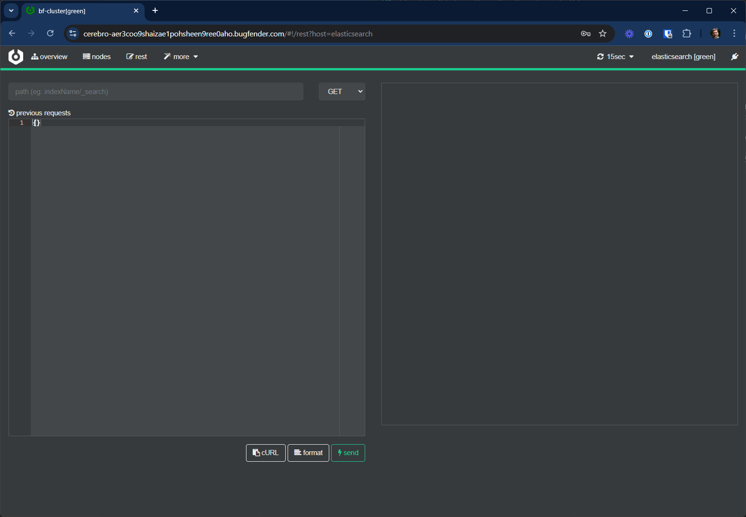
Task: Click the browser address bar URL
Action: 228,34
